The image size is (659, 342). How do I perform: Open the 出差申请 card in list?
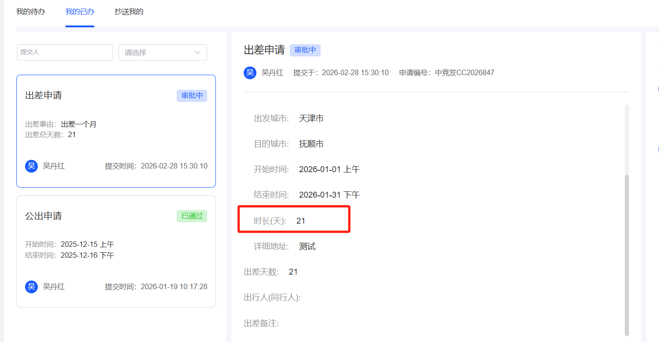pyautogui.click(x=116, y=131)
